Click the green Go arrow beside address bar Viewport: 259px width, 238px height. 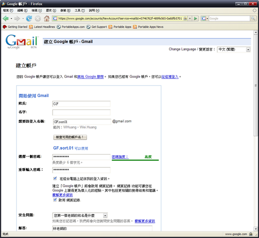(195, 18)
